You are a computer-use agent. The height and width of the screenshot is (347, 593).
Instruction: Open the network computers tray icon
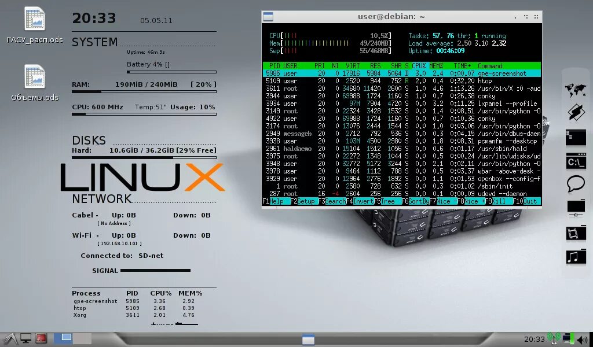pos(568,338)
